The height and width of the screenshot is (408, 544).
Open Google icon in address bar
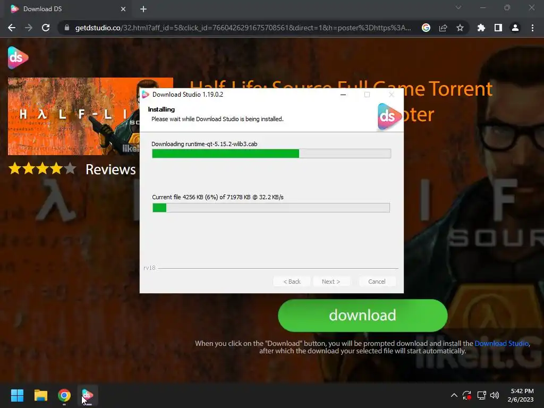point(426,28)
